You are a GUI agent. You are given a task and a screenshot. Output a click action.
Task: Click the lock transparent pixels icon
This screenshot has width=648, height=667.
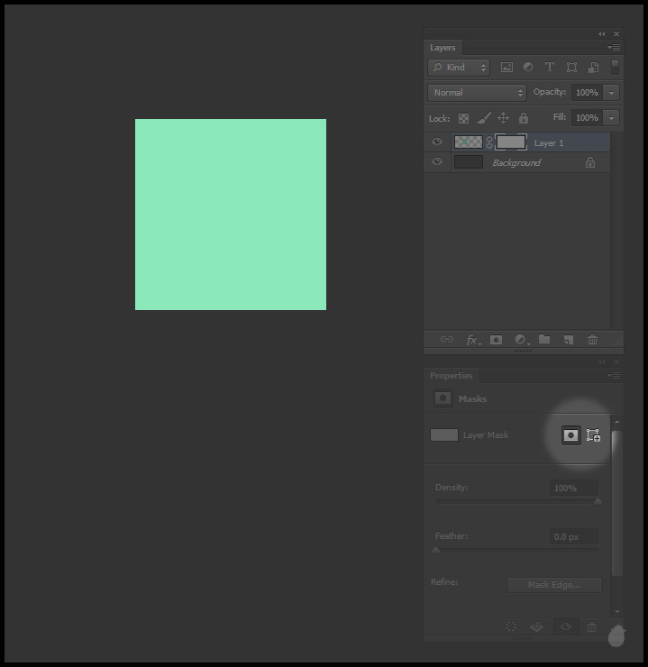(463, 118)
